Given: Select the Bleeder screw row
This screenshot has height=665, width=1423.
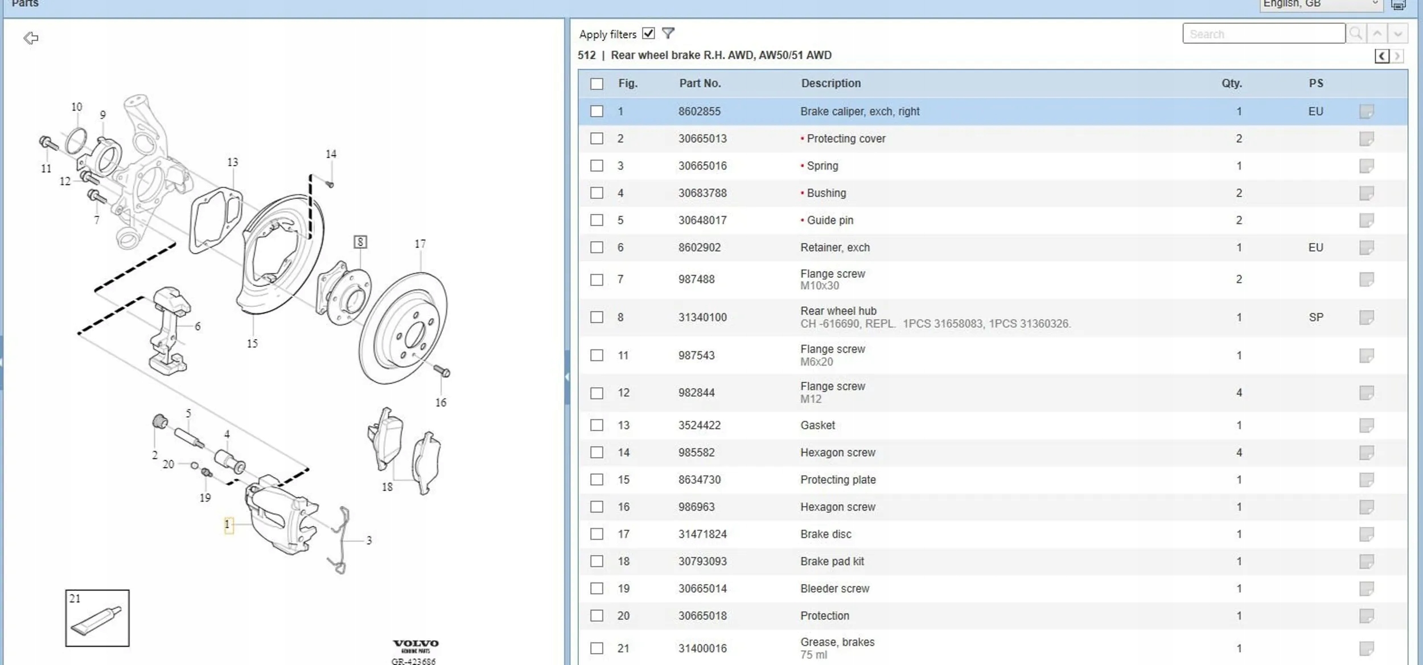Looking at the screenshot, I should pos(834,589).
